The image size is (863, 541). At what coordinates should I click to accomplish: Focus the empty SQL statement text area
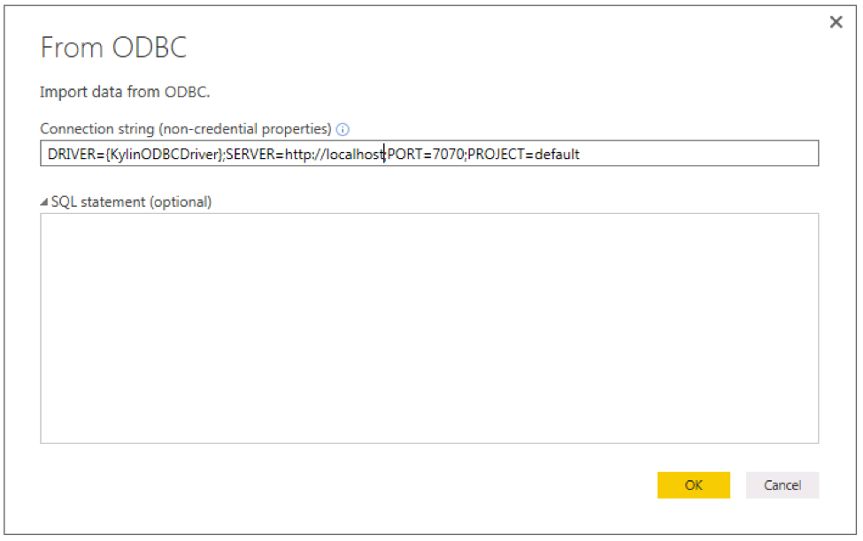click(428, 327)
